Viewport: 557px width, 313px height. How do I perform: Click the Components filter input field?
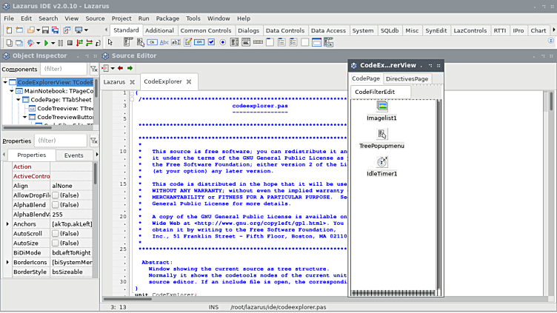coord(64,69)
